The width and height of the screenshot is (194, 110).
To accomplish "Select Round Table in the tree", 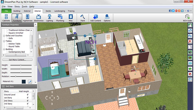I will tap(14, 46).
